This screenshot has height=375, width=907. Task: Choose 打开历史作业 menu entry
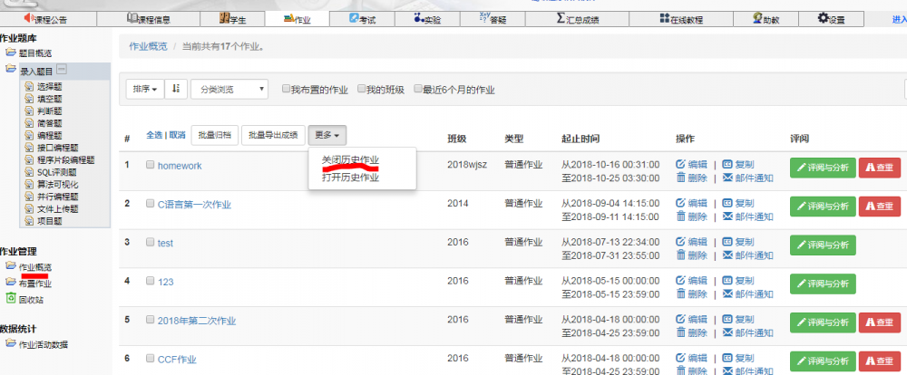coord(350,178)
